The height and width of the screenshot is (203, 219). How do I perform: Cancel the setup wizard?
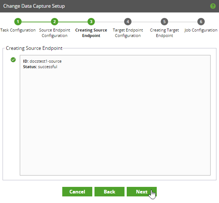point(77,192)
